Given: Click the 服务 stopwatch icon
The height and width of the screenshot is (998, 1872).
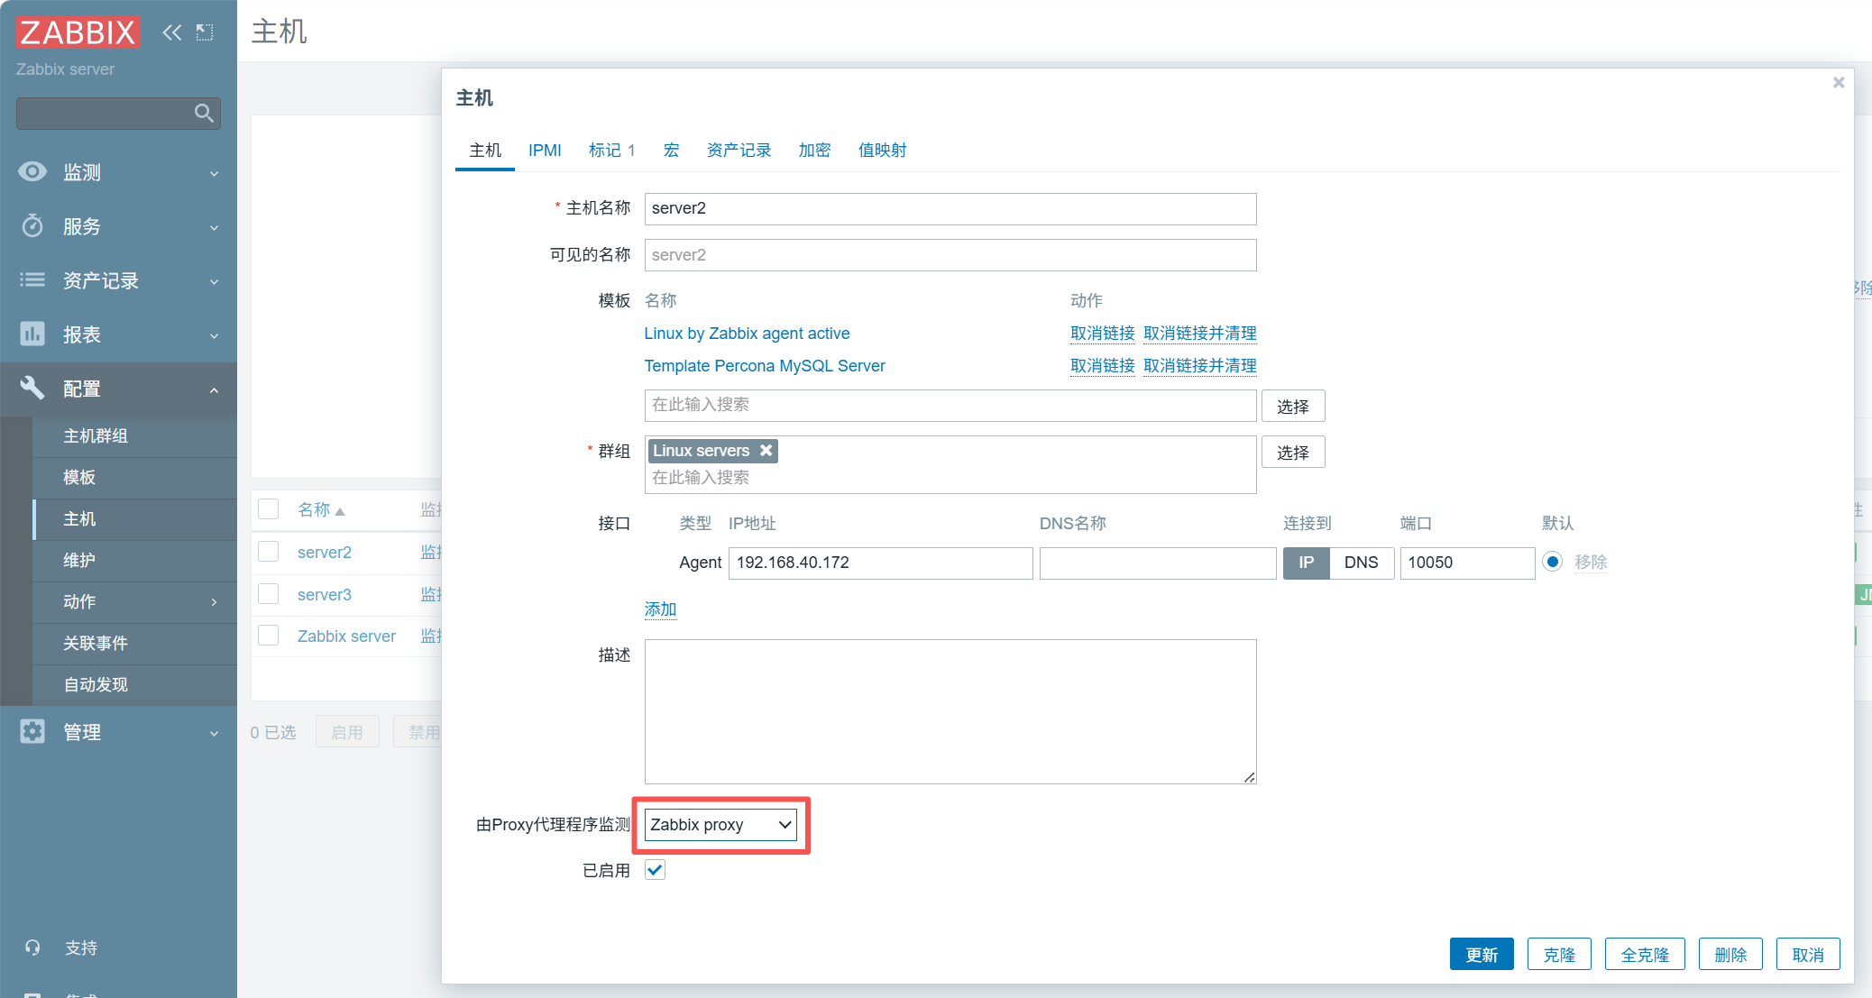Looking at the screenshot, I should [x=32, y=225].
